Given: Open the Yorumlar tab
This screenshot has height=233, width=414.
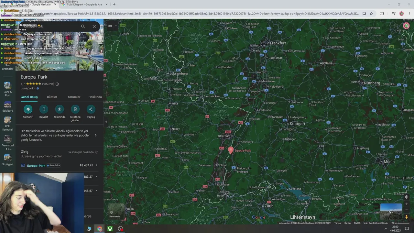Looking at the screenshot, I should [74, 97].
